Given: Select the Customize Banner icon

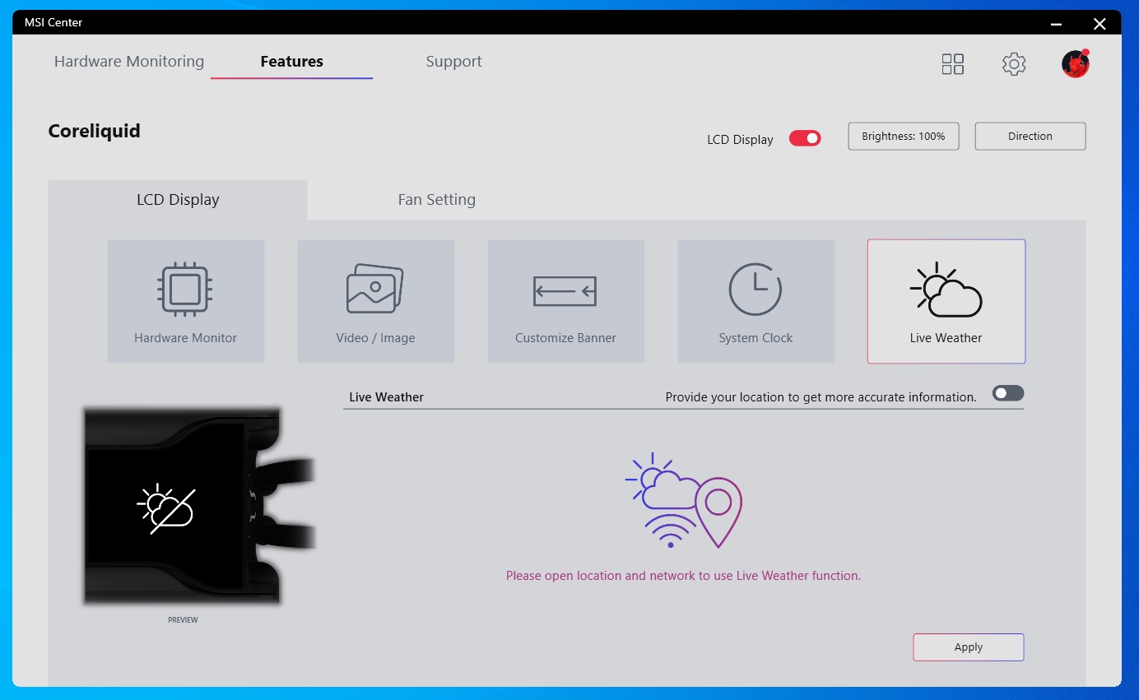Looking at the screenshot, I should pyautogui.click(x=565, y=291).
